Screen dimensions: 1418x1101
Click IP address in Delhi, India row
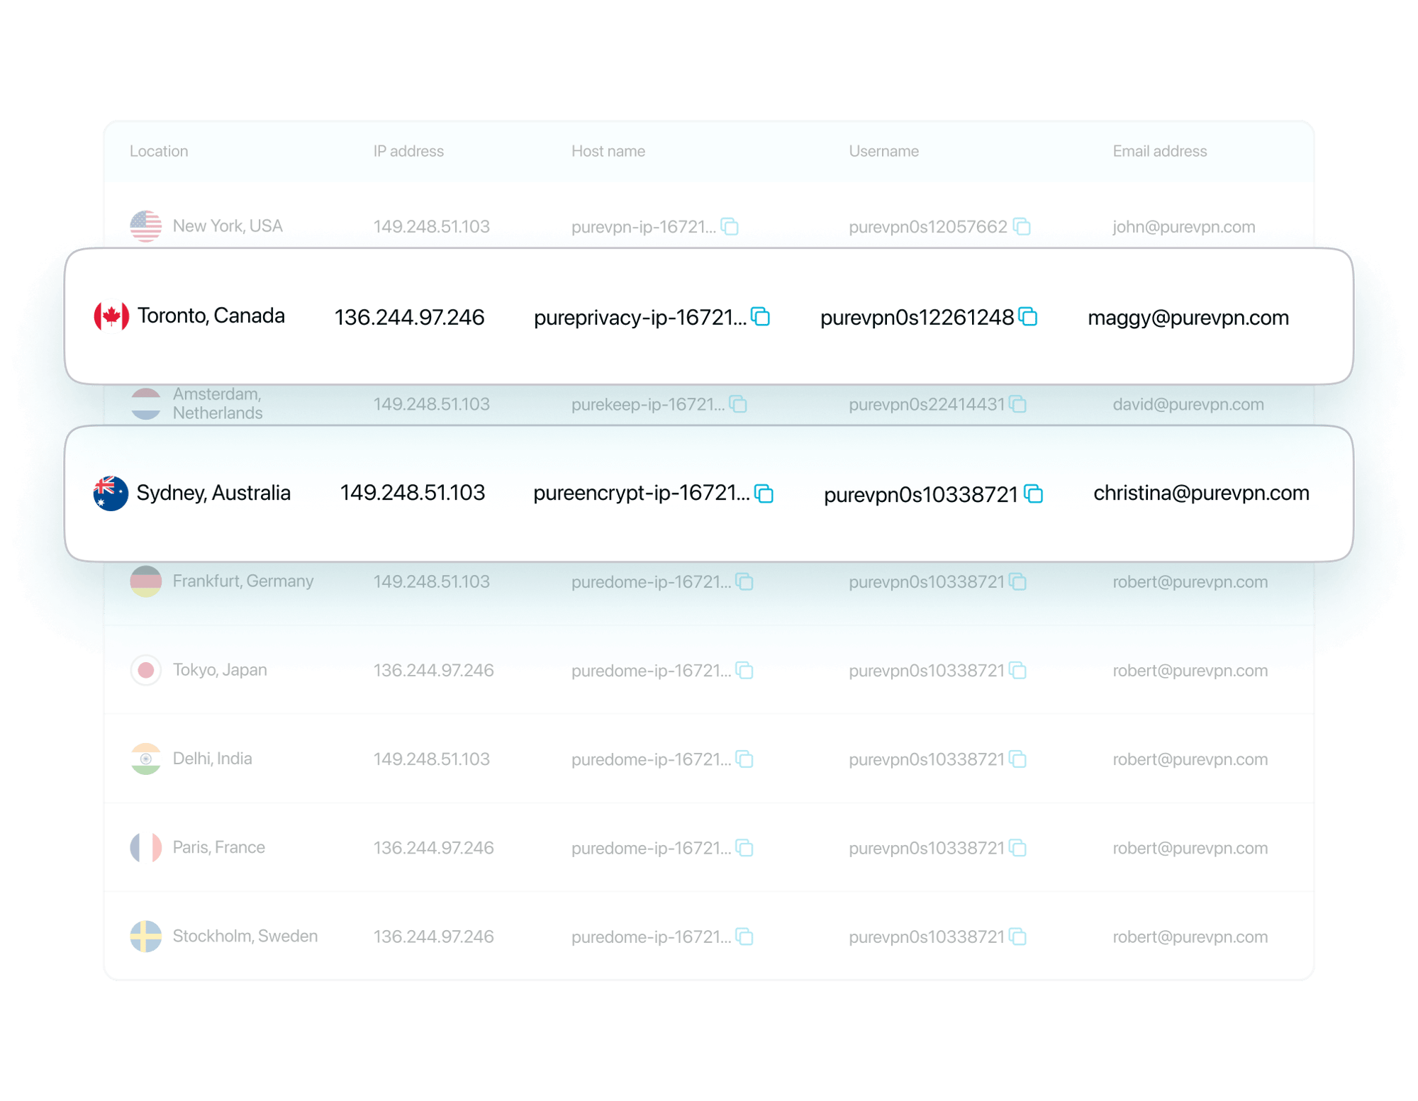click(431, 759)
